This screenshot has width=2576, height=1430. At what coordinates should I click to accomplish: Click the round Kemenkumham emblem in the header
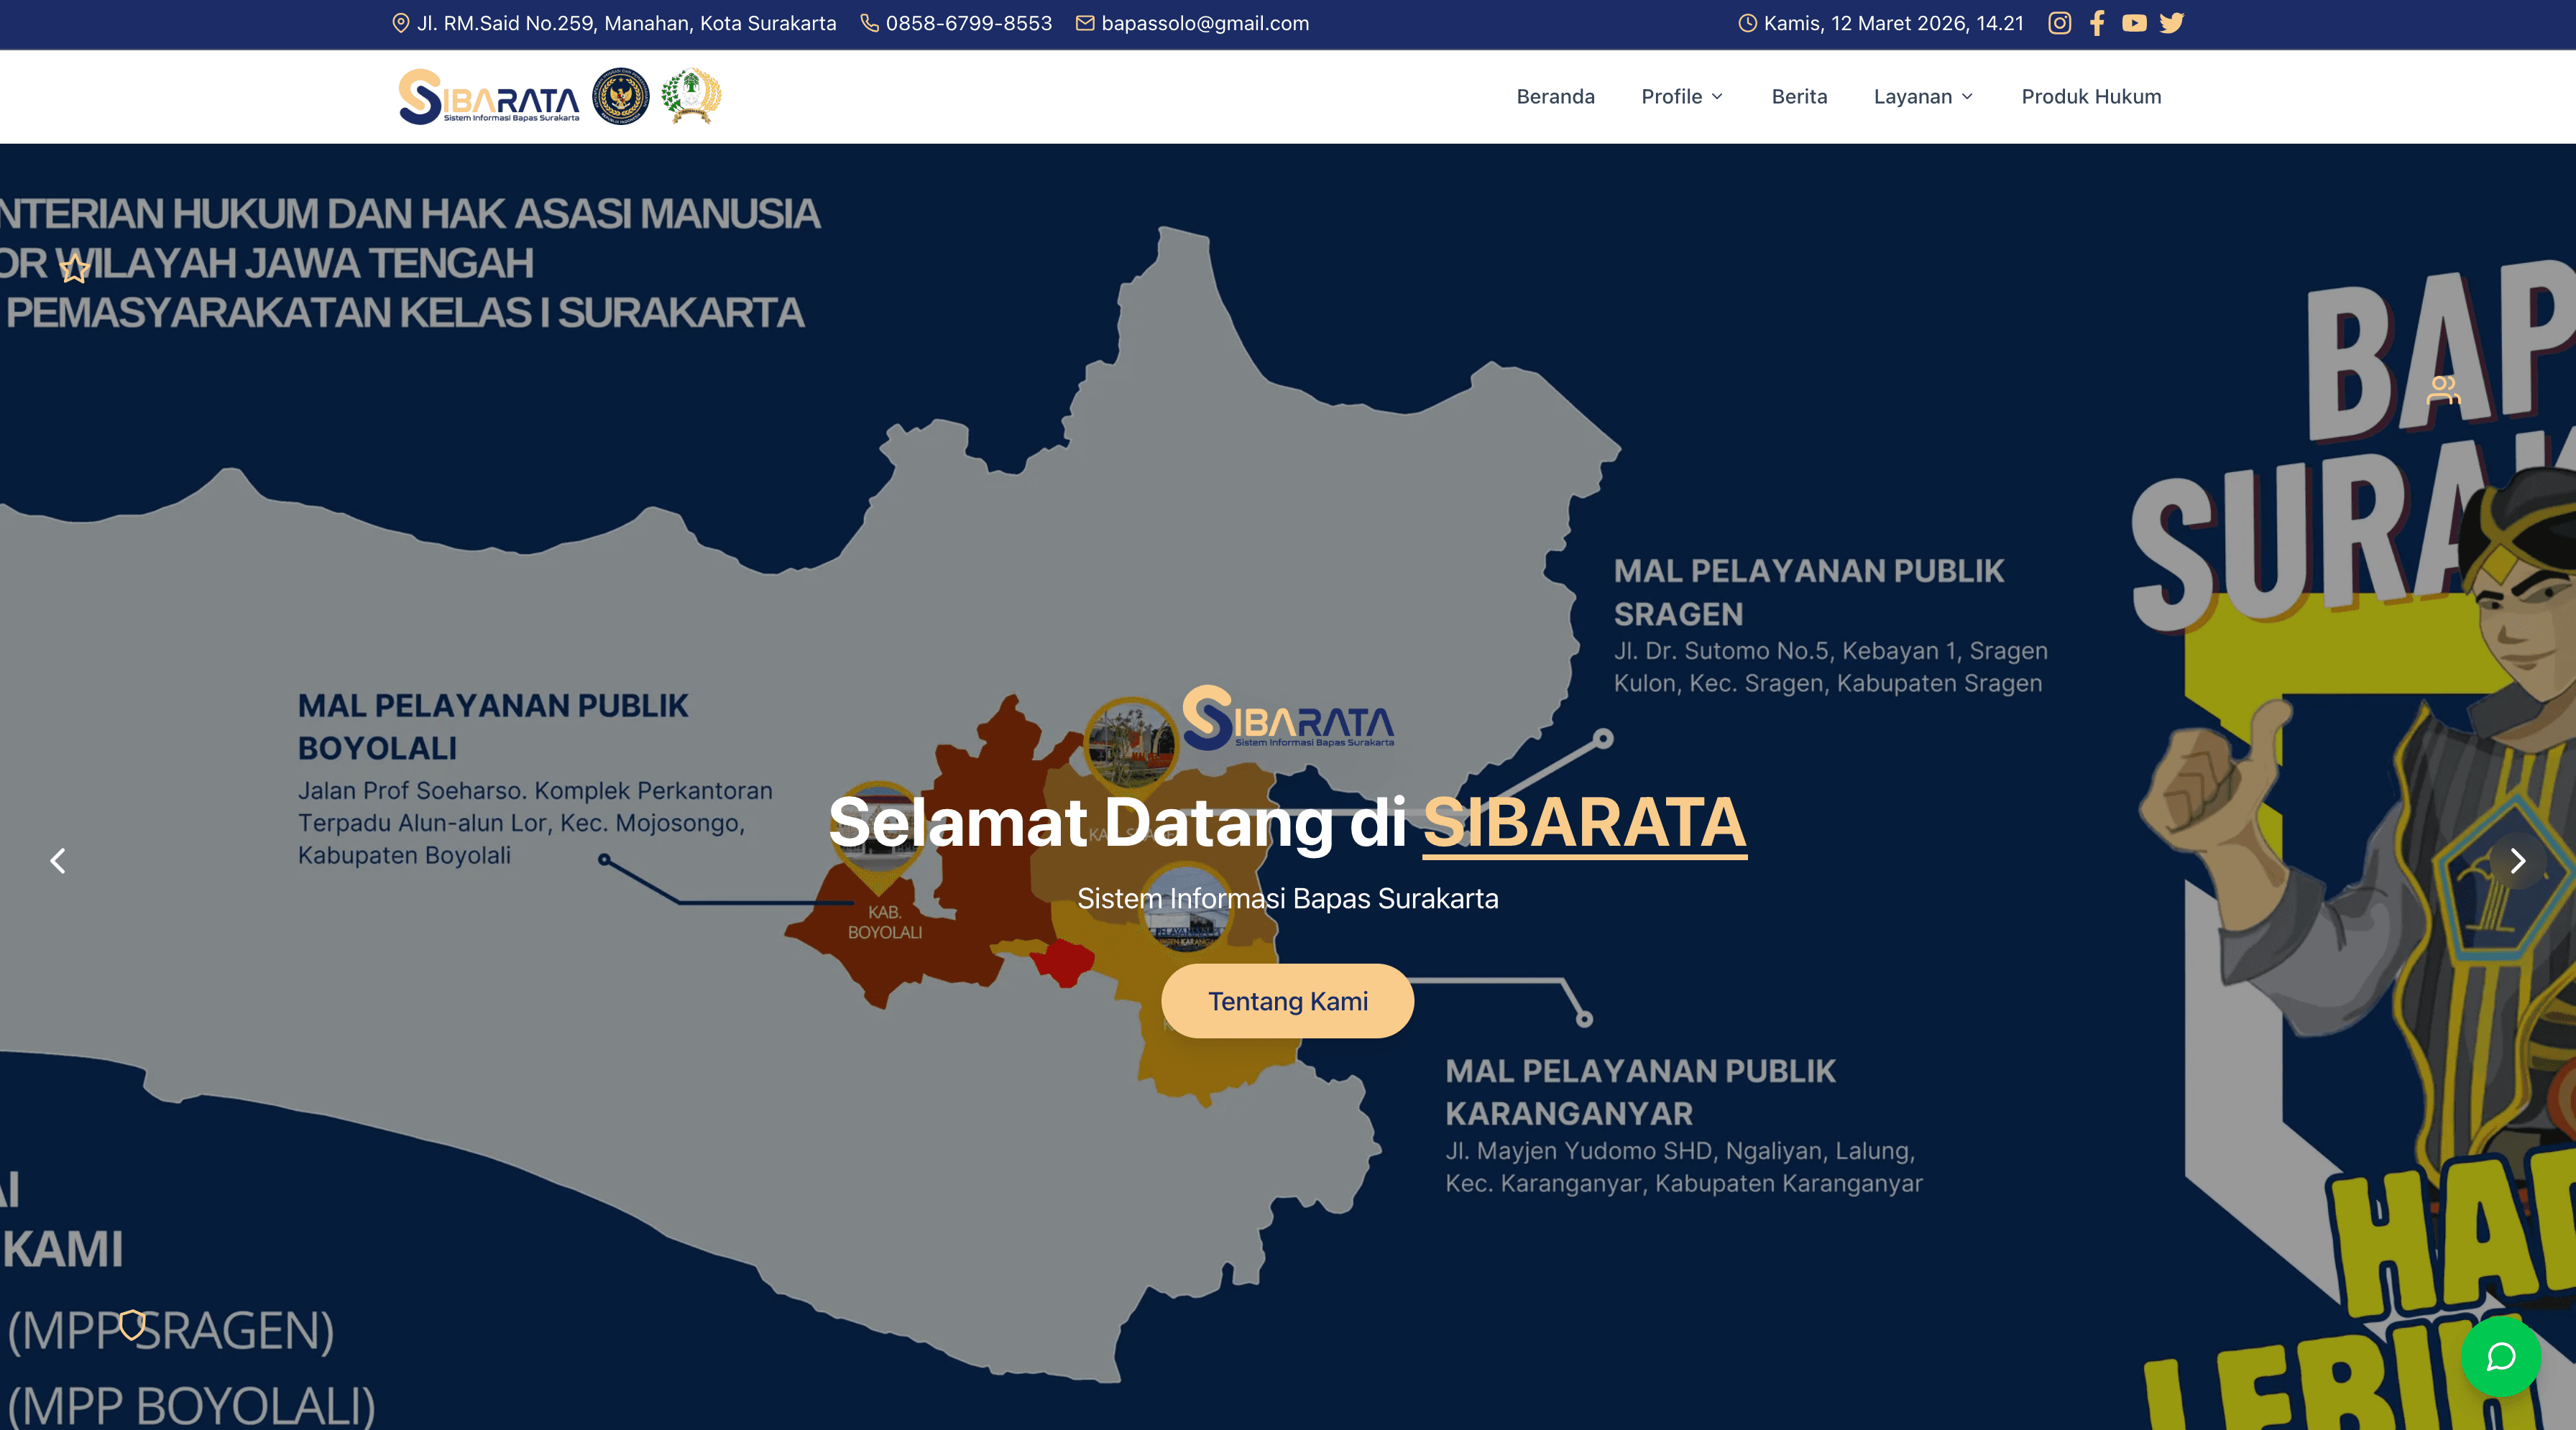[621, 97]
